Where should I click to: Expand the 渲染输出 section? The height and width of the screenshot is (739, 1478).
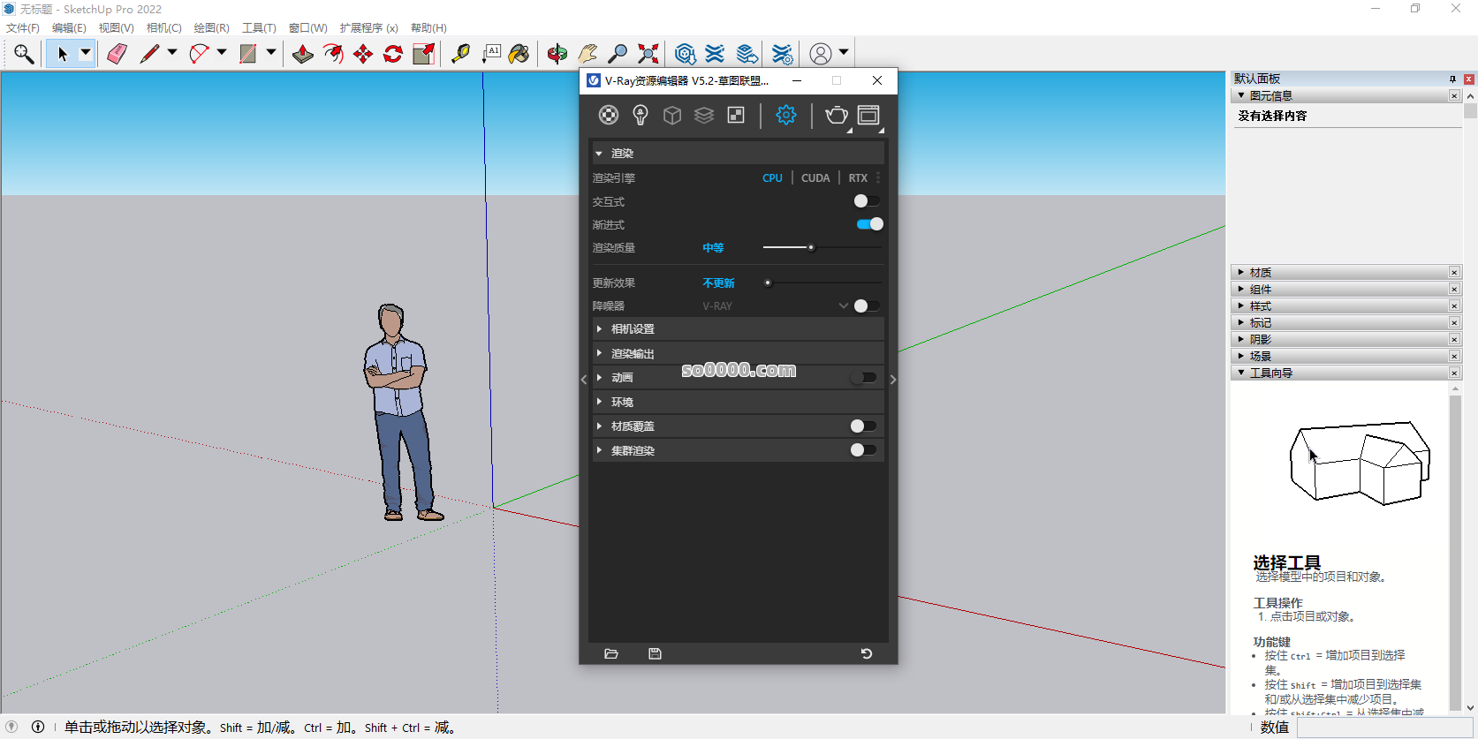click(633, 353)
